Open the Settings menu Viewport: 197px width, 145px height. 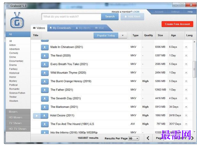pos(175,12)
